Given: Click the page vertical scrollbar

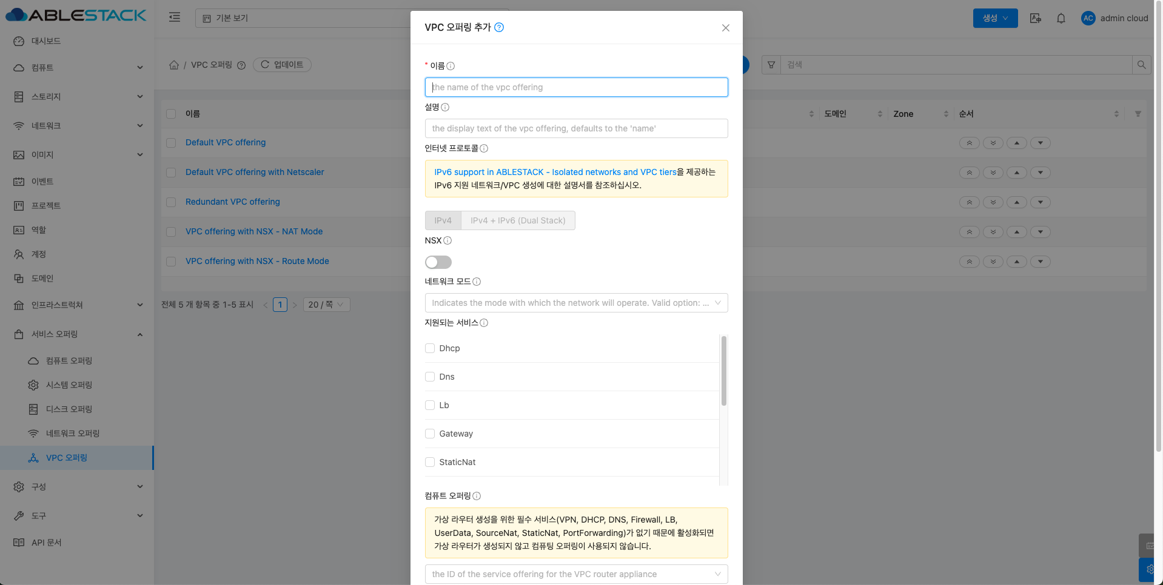Looking at the screenshot, I should [x=1159, y=226].
